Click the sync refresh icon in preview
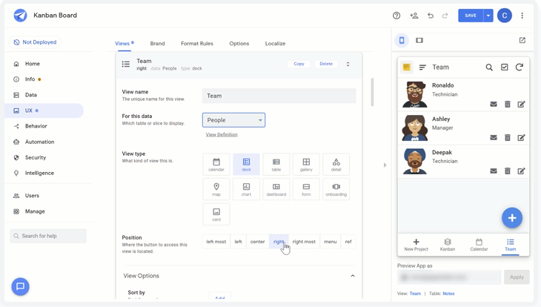This screenshot has width=541, height=307. click(x=520, y=67)
